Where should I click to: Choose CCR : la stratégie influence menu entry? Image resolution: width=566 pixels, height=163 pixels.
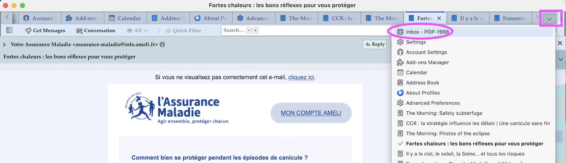[473, 123]
